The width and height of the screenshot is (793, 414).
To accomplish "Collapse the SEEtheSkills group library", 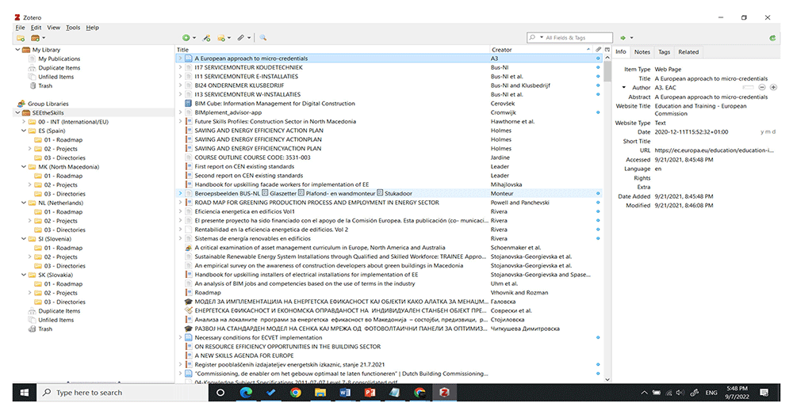I will (x=17, y=113).
